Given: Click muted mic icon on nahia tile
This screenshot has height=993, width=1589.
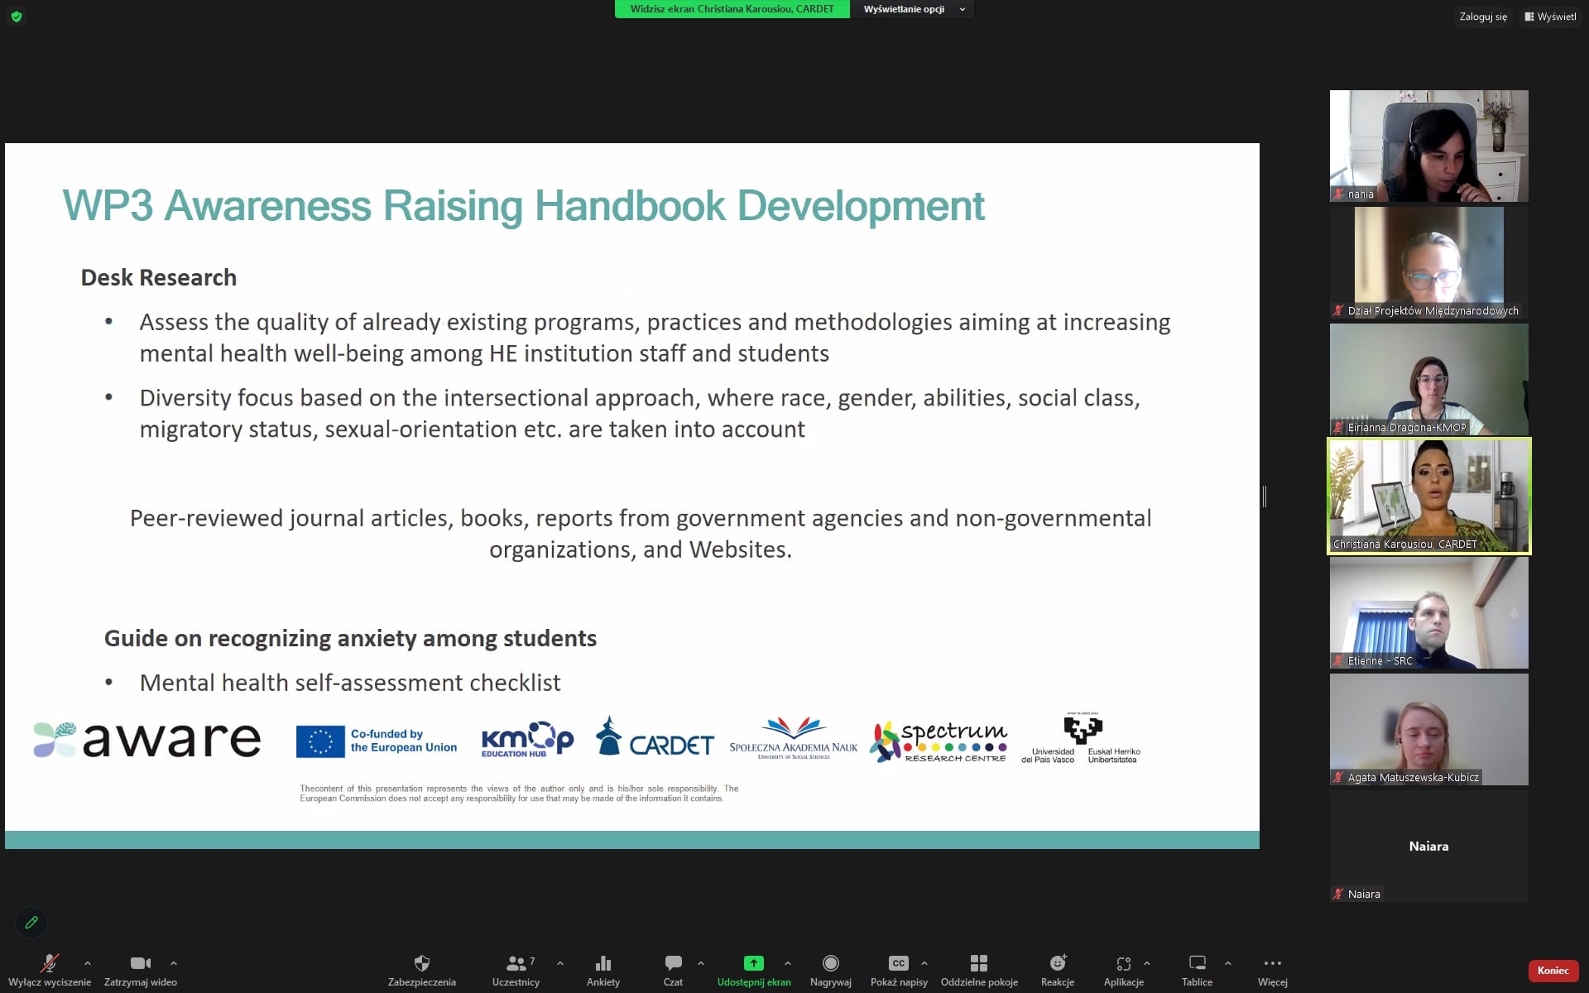Looking at the screenshot, I should [x=1338, y=194].
